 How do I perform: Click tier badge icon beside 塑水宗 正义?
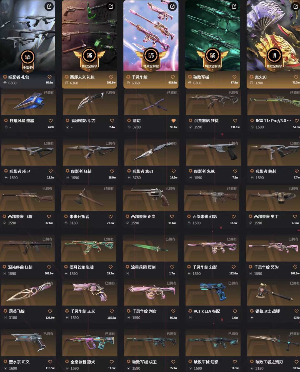[5, 362]
